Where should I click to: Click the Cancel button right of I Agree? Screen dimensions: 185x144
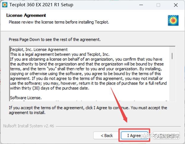point(167,135)
